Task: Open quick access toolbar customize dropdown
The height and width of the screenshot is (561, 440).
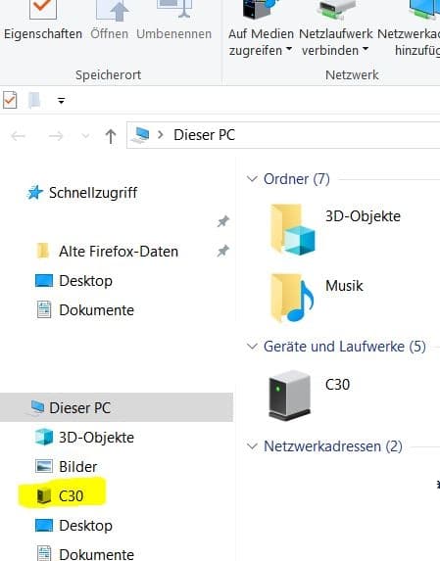Action: pos(61,101)
